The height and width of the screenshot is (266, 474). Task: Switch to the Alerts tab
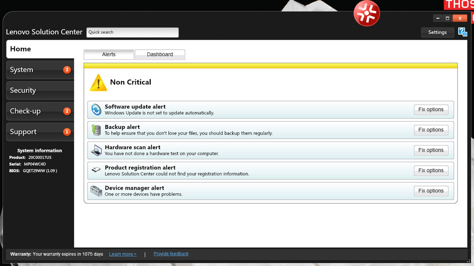coord(109,55)
